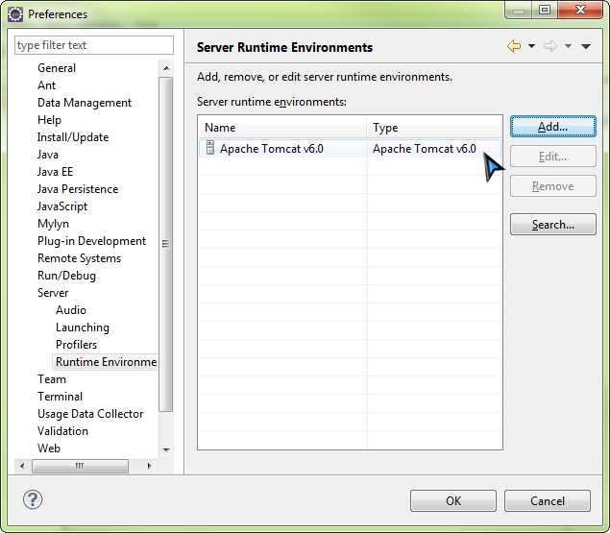
Task: Select Run/Debug preference category
Action: [66, 276]
